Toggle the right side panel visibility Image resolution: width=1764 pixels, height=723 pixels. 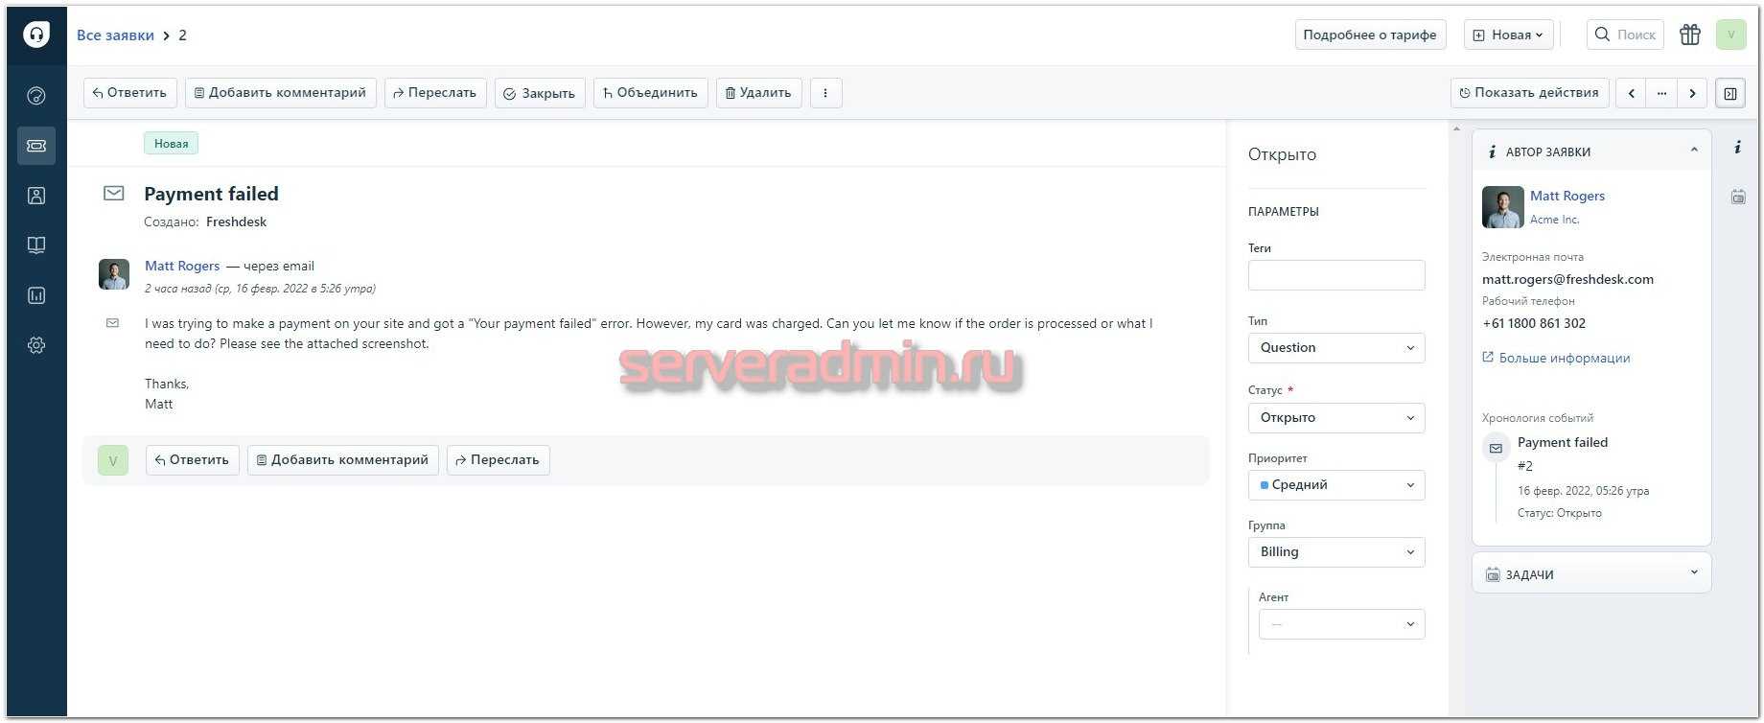tap(1729, 93)
